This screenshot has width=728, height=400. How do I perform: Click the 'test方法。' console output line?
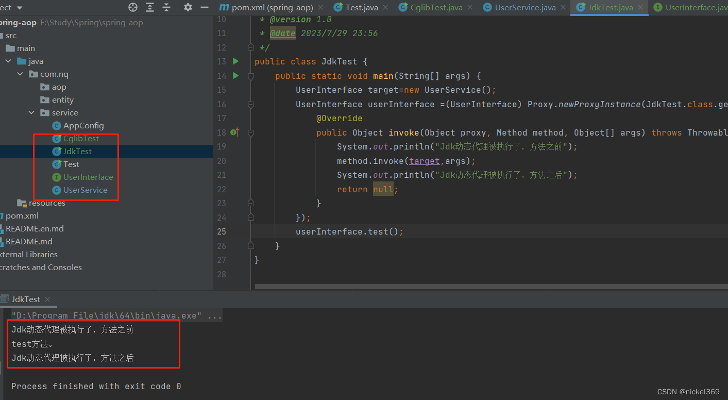tap(32, 344)
